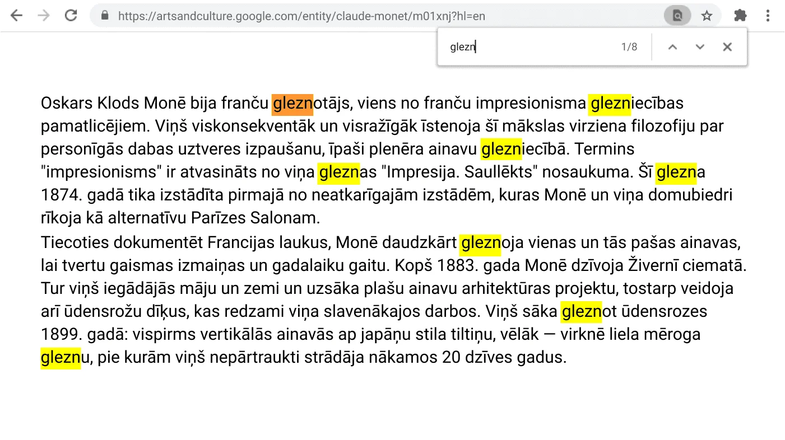
Task: Bookmark this page with the star icon
Action: point(707,15)
